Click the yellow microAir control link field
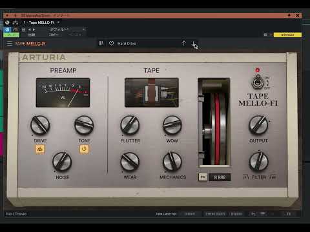This screenshot has width=310, height=232. pyautogui.click(x=287, y=35)
